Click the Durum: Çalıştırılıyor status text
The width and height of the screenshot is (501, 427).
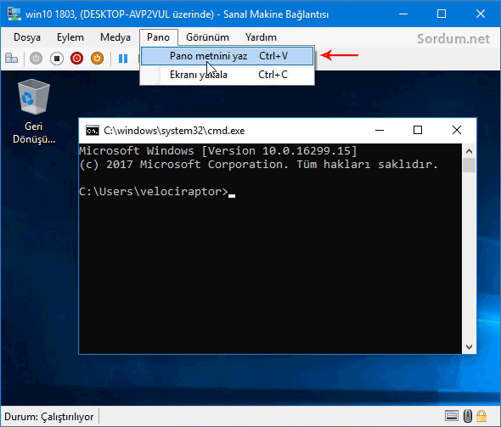pos(49,417)
